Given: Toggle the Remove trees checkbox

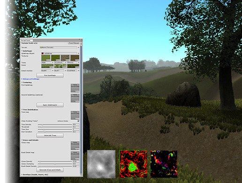Looking at the screenshot, I should pyautogui.click(x=78, y=121).
